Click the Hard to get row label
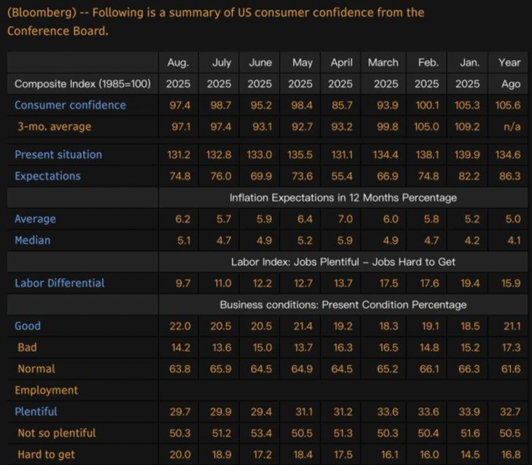532x465 pixels. coord(46,455)
